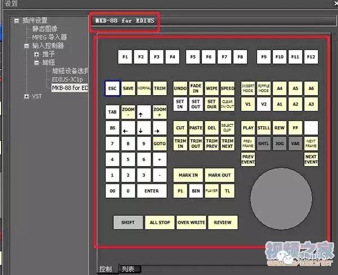Click the F1 function key
Screen dimensions: 338x275
pyautogui.click(x=125, y=57)
